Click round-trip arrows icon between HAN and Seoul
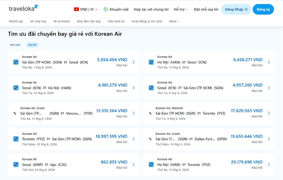This screenshot has height=180, width=283. click(184, 62)
